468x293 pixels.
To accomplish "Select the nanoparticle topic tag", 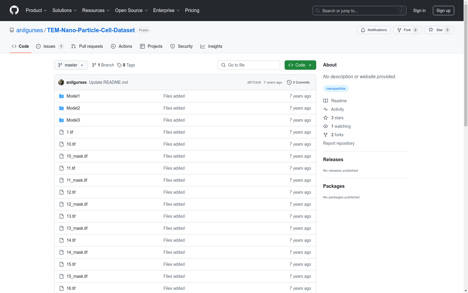I will coord(335,88).
